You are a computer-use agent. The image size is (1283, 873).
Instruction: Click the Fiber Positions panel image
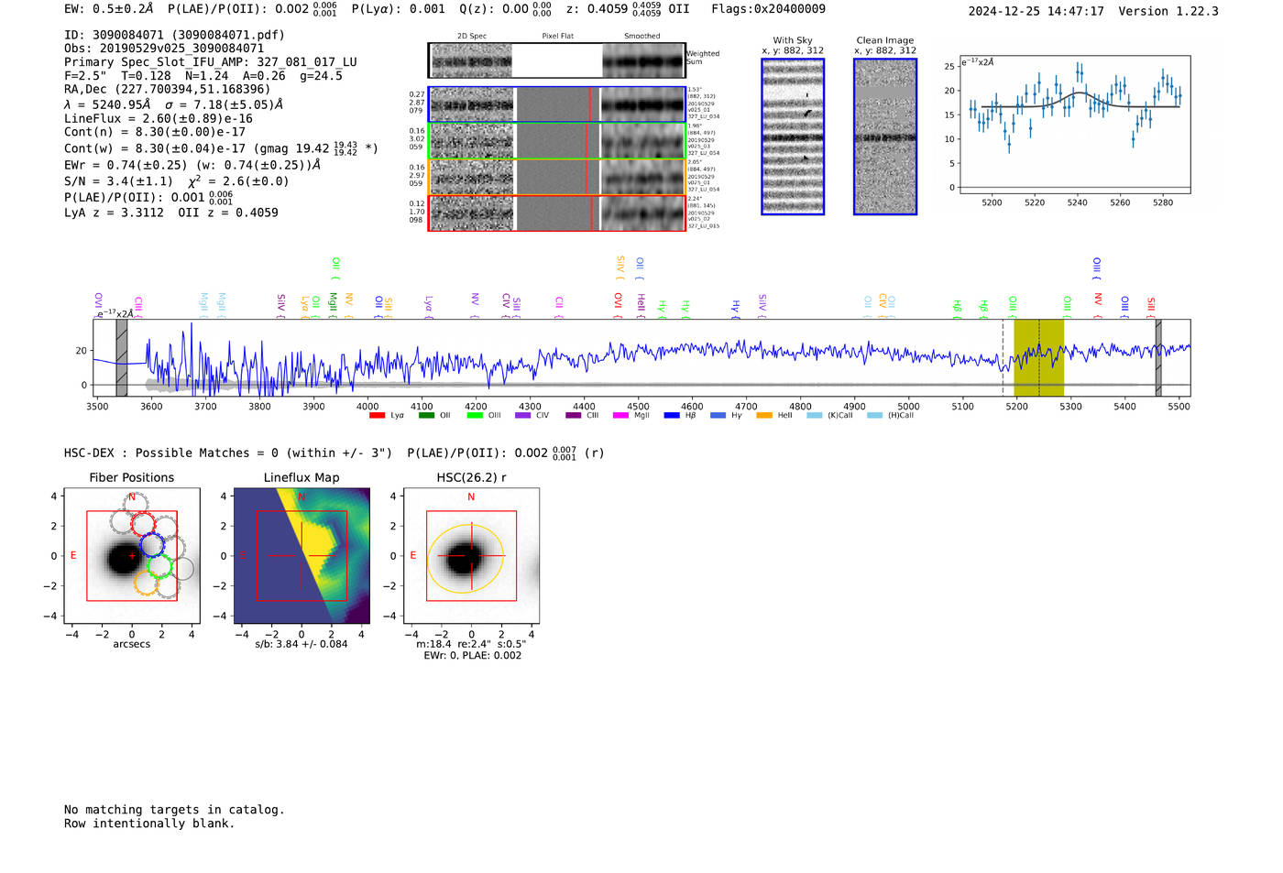tap(131, 555)
